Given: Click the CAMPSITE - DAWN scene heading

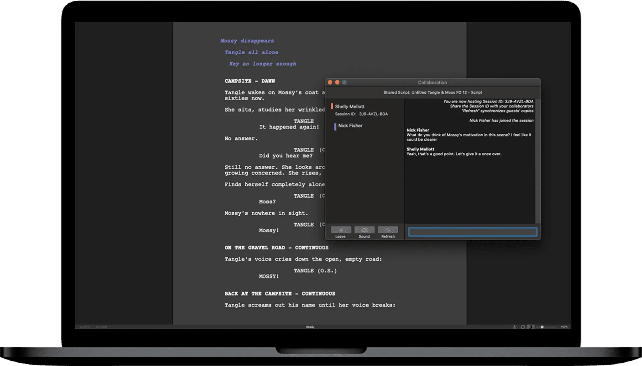Looking at the screenshot, I should pyautogui.click(x=250, y=81).
